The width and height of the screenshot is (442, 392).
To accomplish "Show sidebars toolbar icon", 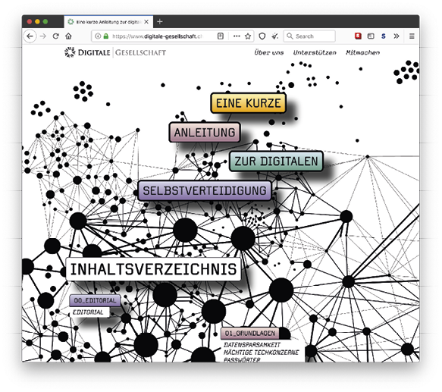I will pos(371,36).
